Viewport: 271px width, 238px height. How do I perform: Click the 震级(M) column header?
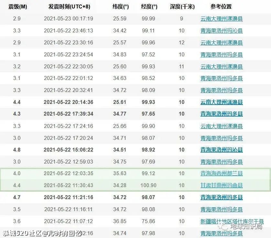pyautogui.click(x=18, y=6)
